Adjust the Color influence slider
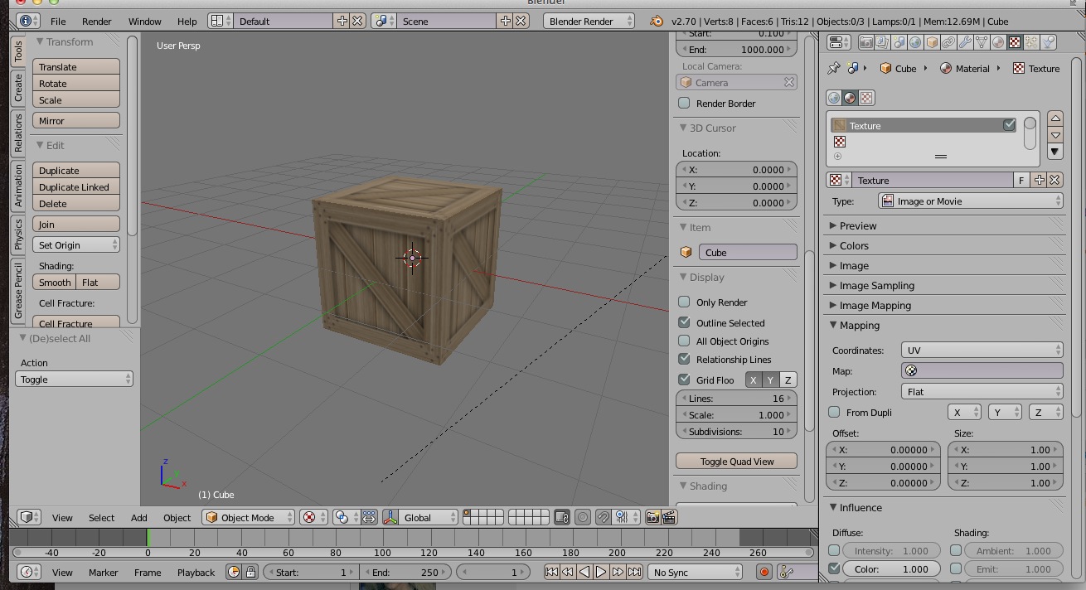 [891, 569]
